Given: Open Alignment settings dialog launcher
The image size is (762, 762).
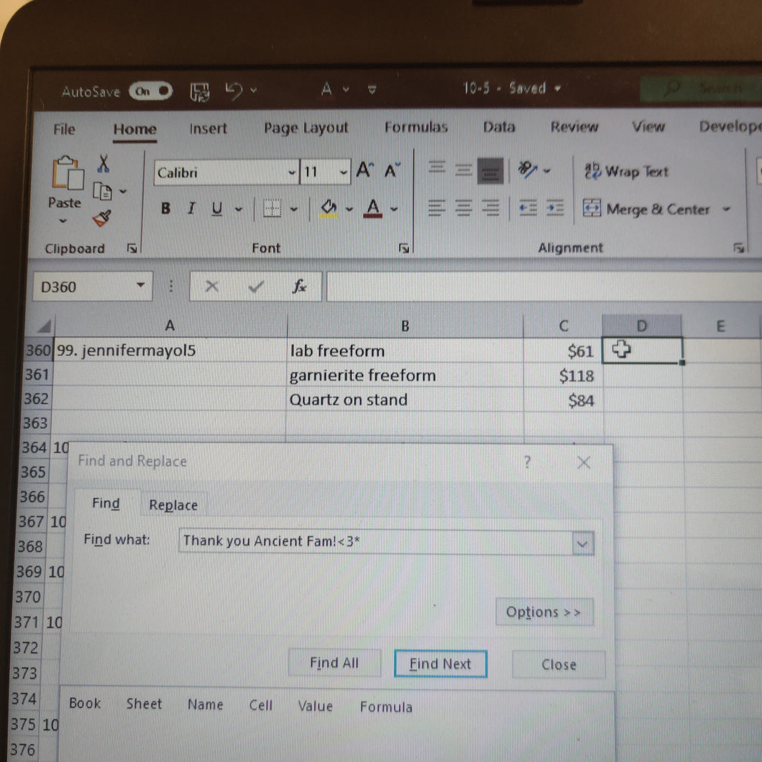Looking at the screenshot, I should pos(739,248).
